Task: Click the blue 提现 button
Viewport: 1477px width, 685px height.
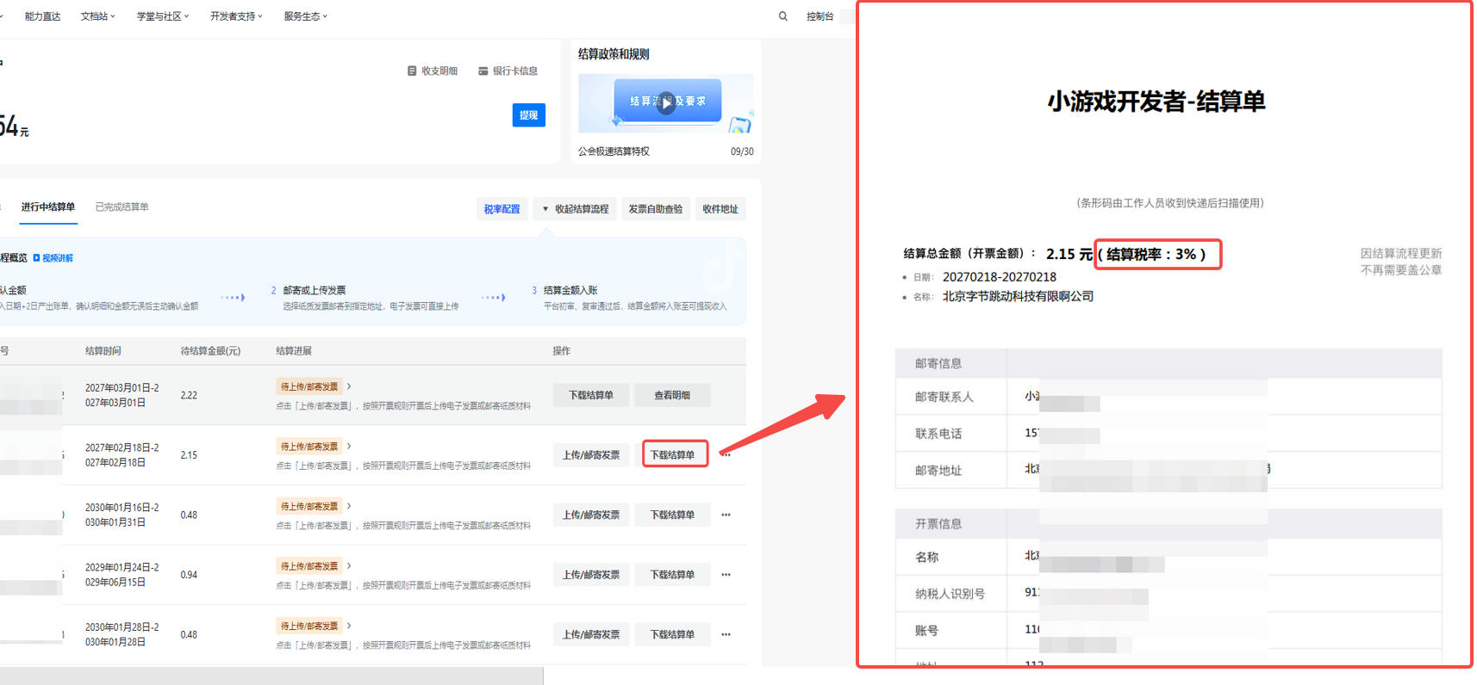Action: pyautogui.click(x=528, y=115)
